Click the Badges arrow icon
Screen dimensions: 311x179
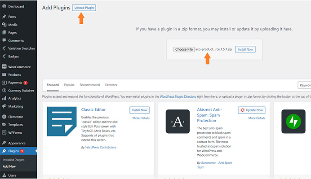click(x=4, y=56)
